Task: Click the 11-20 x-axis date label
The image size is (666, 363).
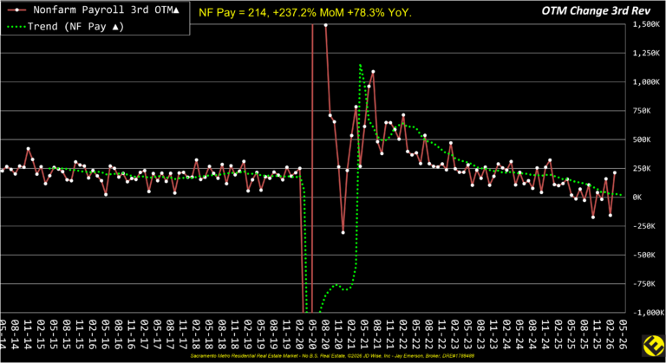Action: 338,334
